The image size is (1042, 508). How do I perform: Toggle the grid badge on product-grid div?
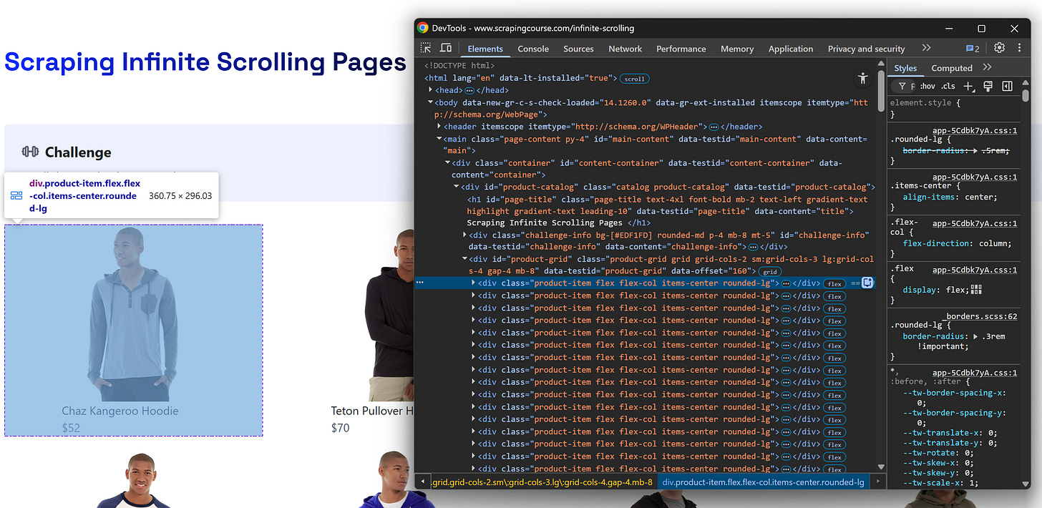[x=769, y=271]
